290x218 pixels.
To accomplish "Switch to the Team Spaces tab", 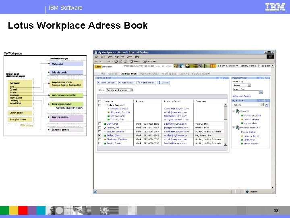I will 169,74.
